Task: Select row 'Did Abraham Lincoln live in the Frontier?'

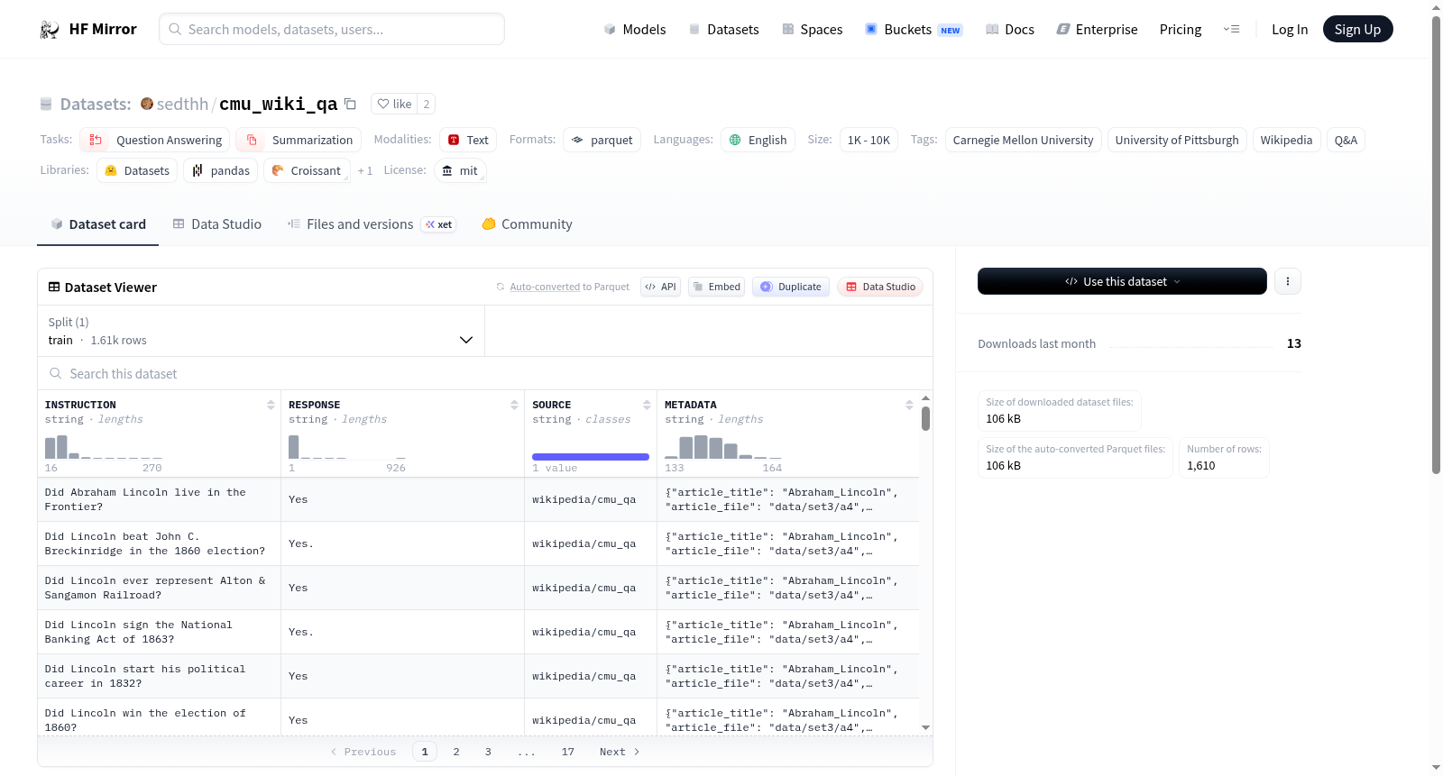Action: point(478,499)
